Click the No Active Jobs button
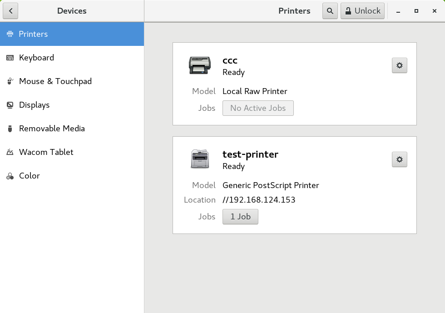The width and height of the screenshot is (445, 313). point(258,108)
